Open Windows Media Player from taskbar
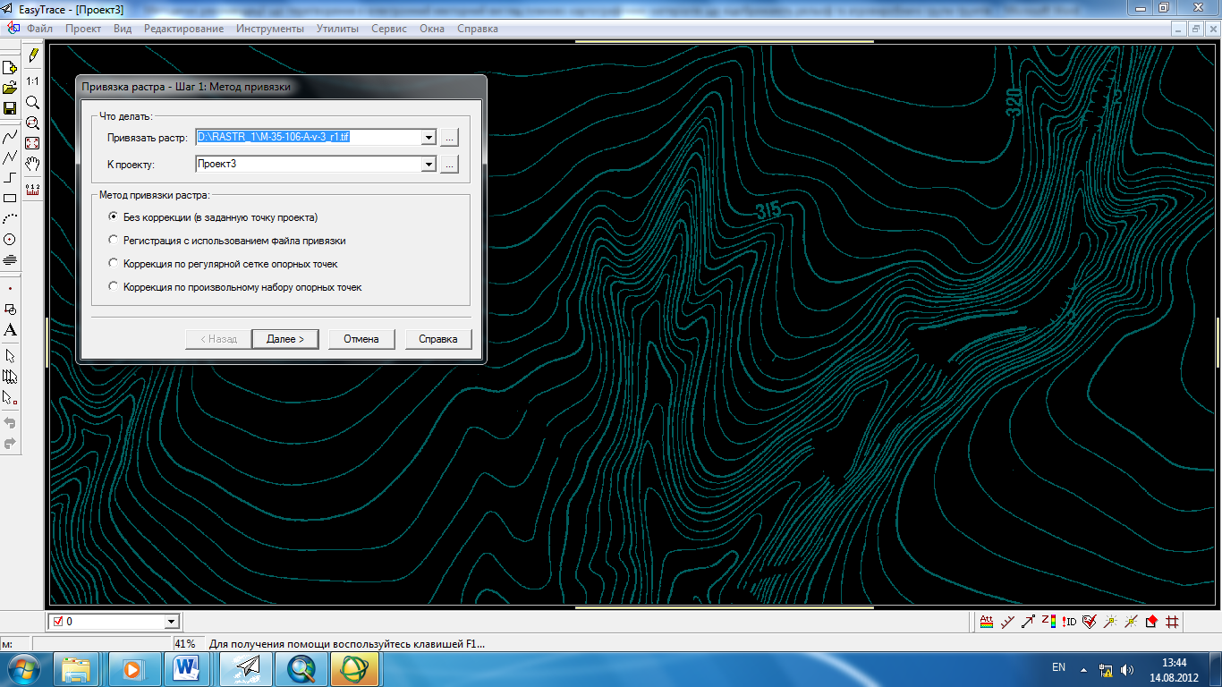 134,669
